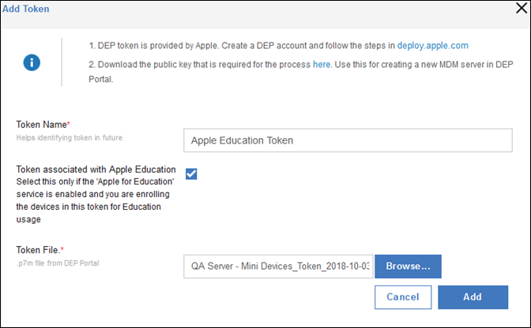This screenshot has height=328, width=531.
Task: Close the Add Token dialog
Action: (x=522, y=8)
